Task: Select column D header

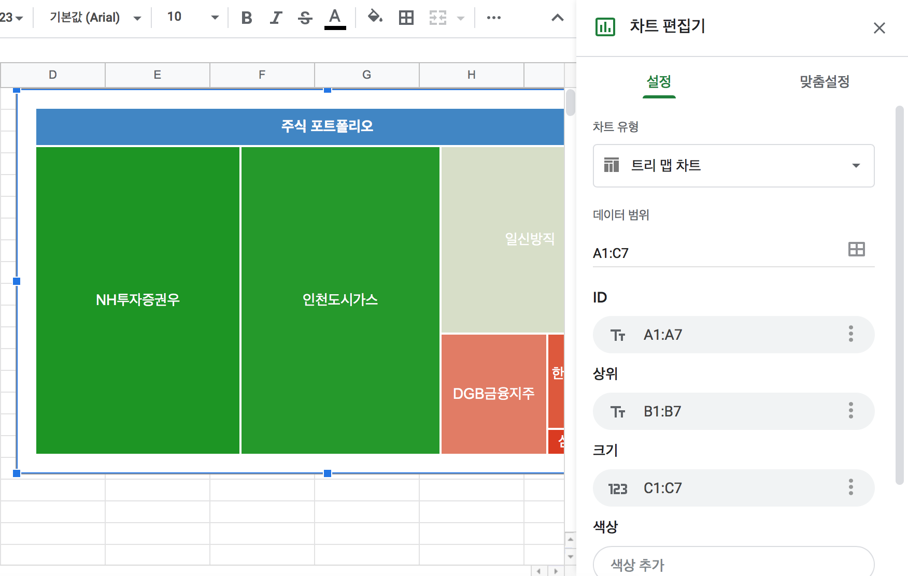Action: point(53,75)
